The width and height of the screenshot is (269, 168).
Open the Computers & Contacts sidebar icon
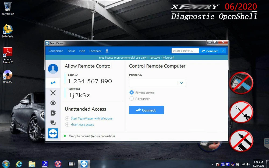[x=53, y=113]
